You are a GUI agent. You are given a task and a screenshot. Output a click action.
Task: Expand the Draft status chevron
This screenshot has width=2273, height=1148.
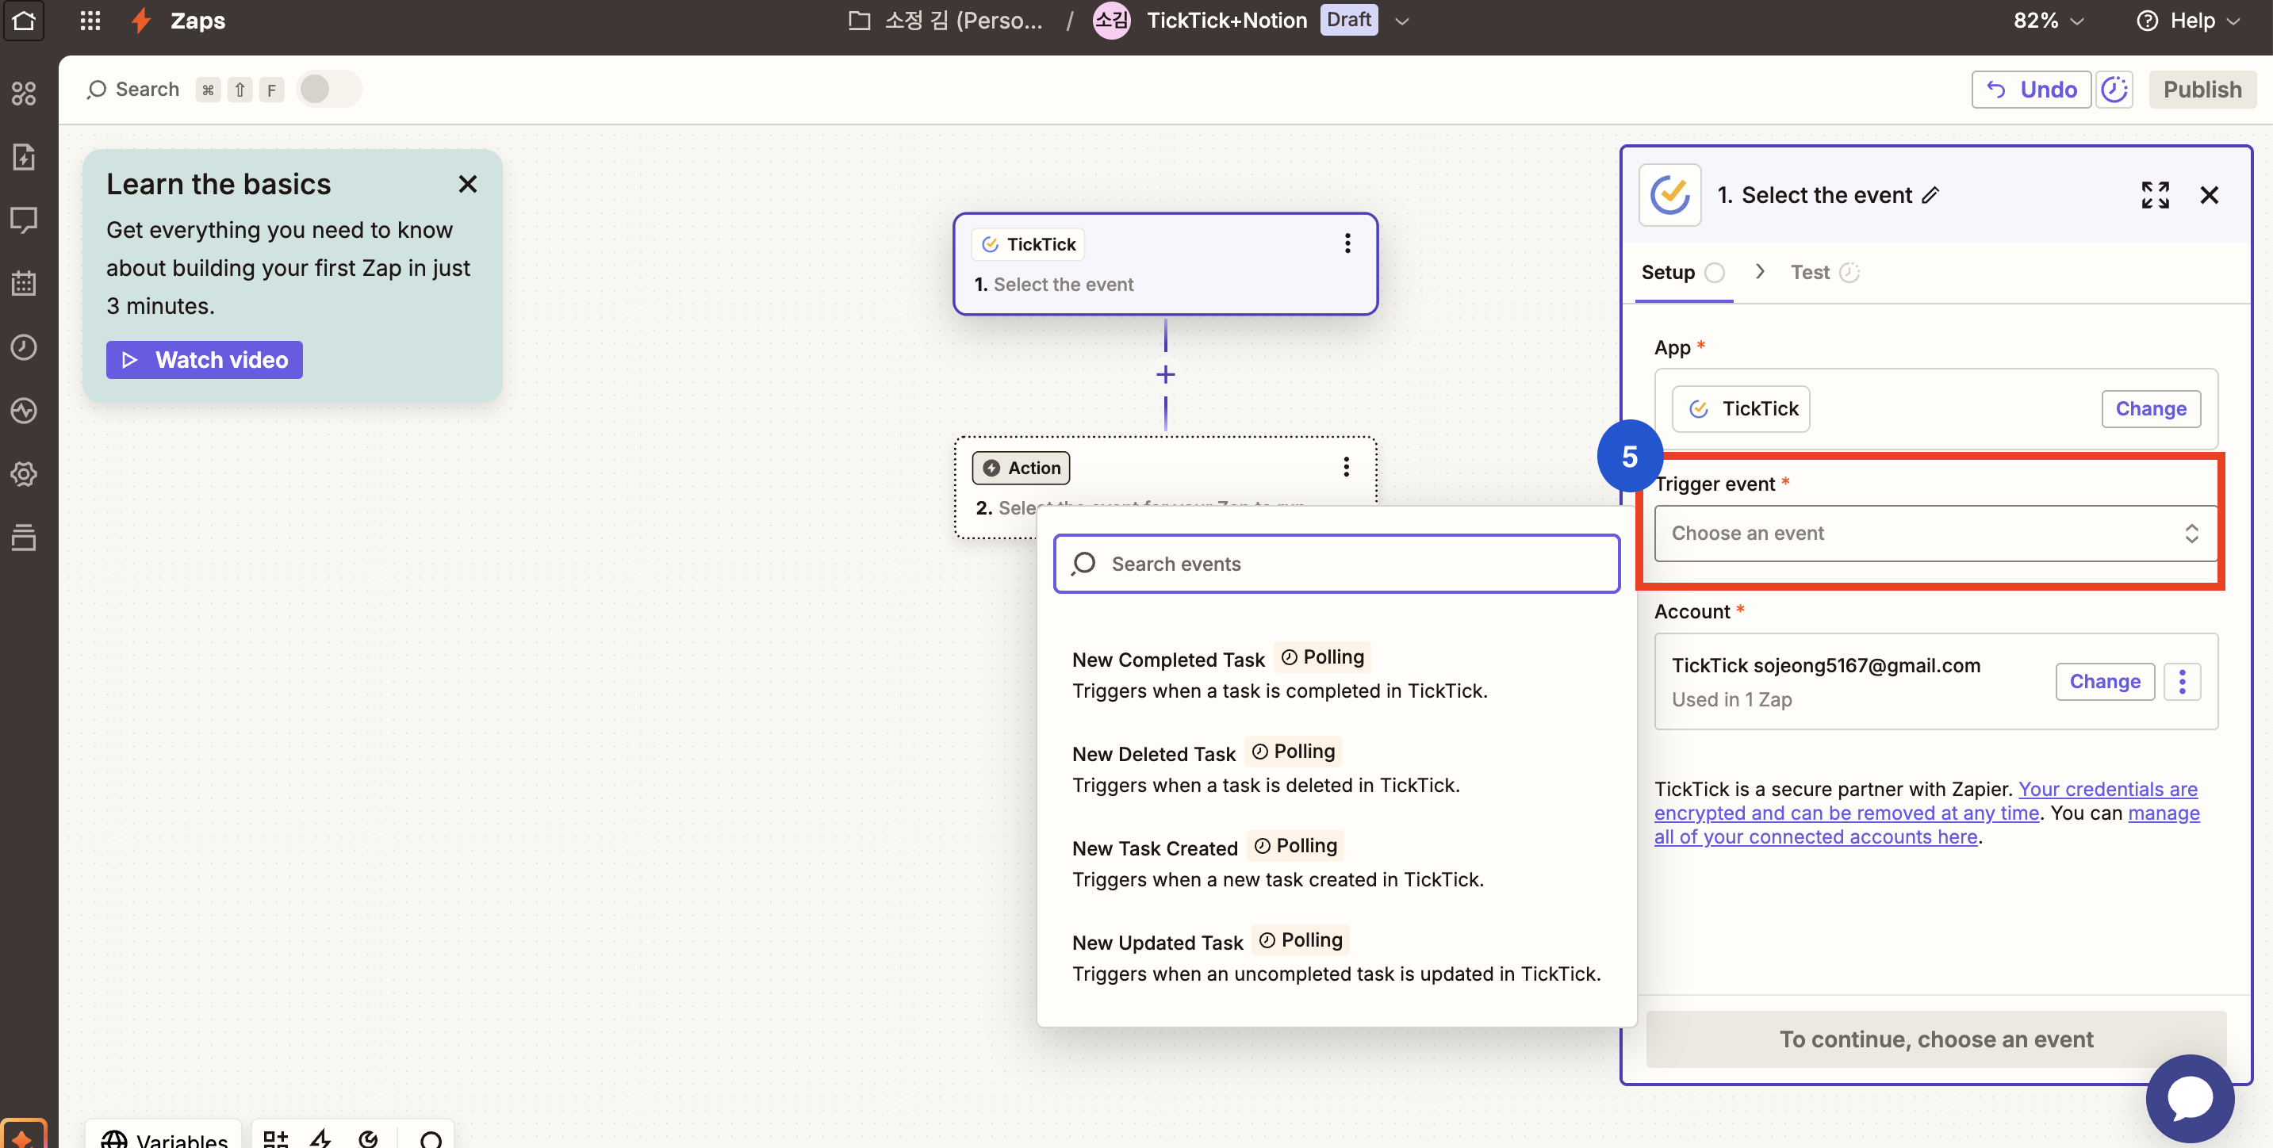pos(1401,21)
